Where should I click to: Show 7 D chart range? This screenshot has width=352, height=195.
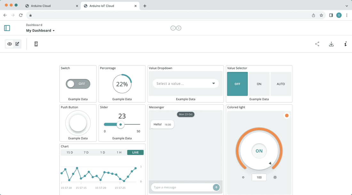(86, 152)
